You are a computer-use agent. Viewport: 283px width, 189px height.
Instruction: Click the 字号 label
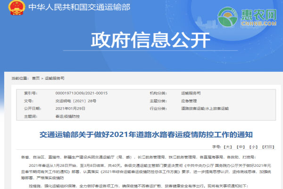(216, 147)
